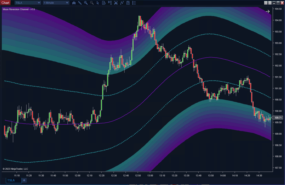The image size is (285, 185).
Task: Open the TSLA instrument dropdown
Action: point(27,3)
